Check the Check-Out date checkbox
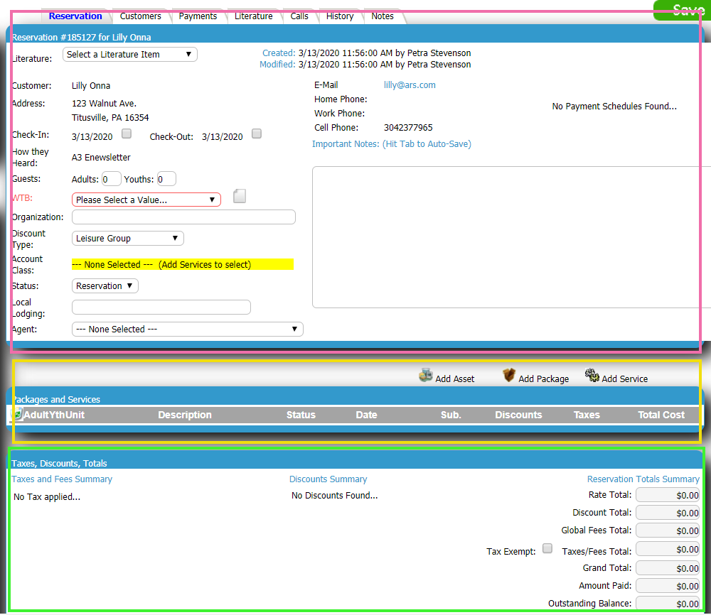 tap(256, 134)
